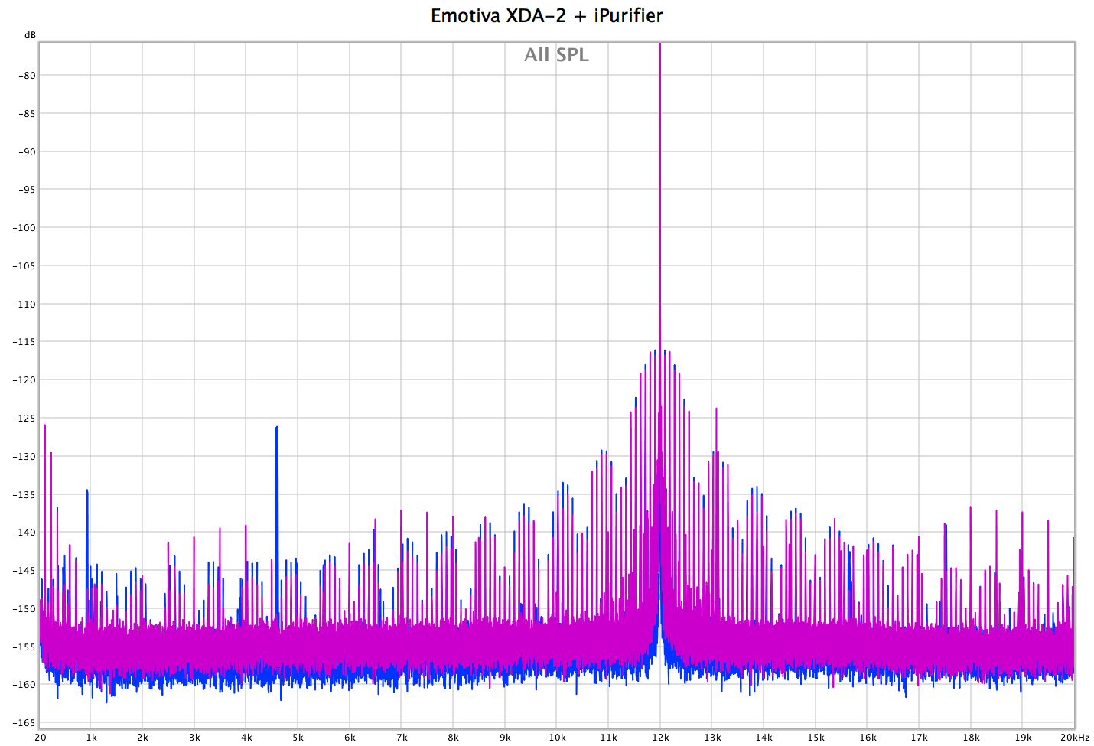
Task: Click the 1k frequency axis label
Action: [x=91, y=738]
